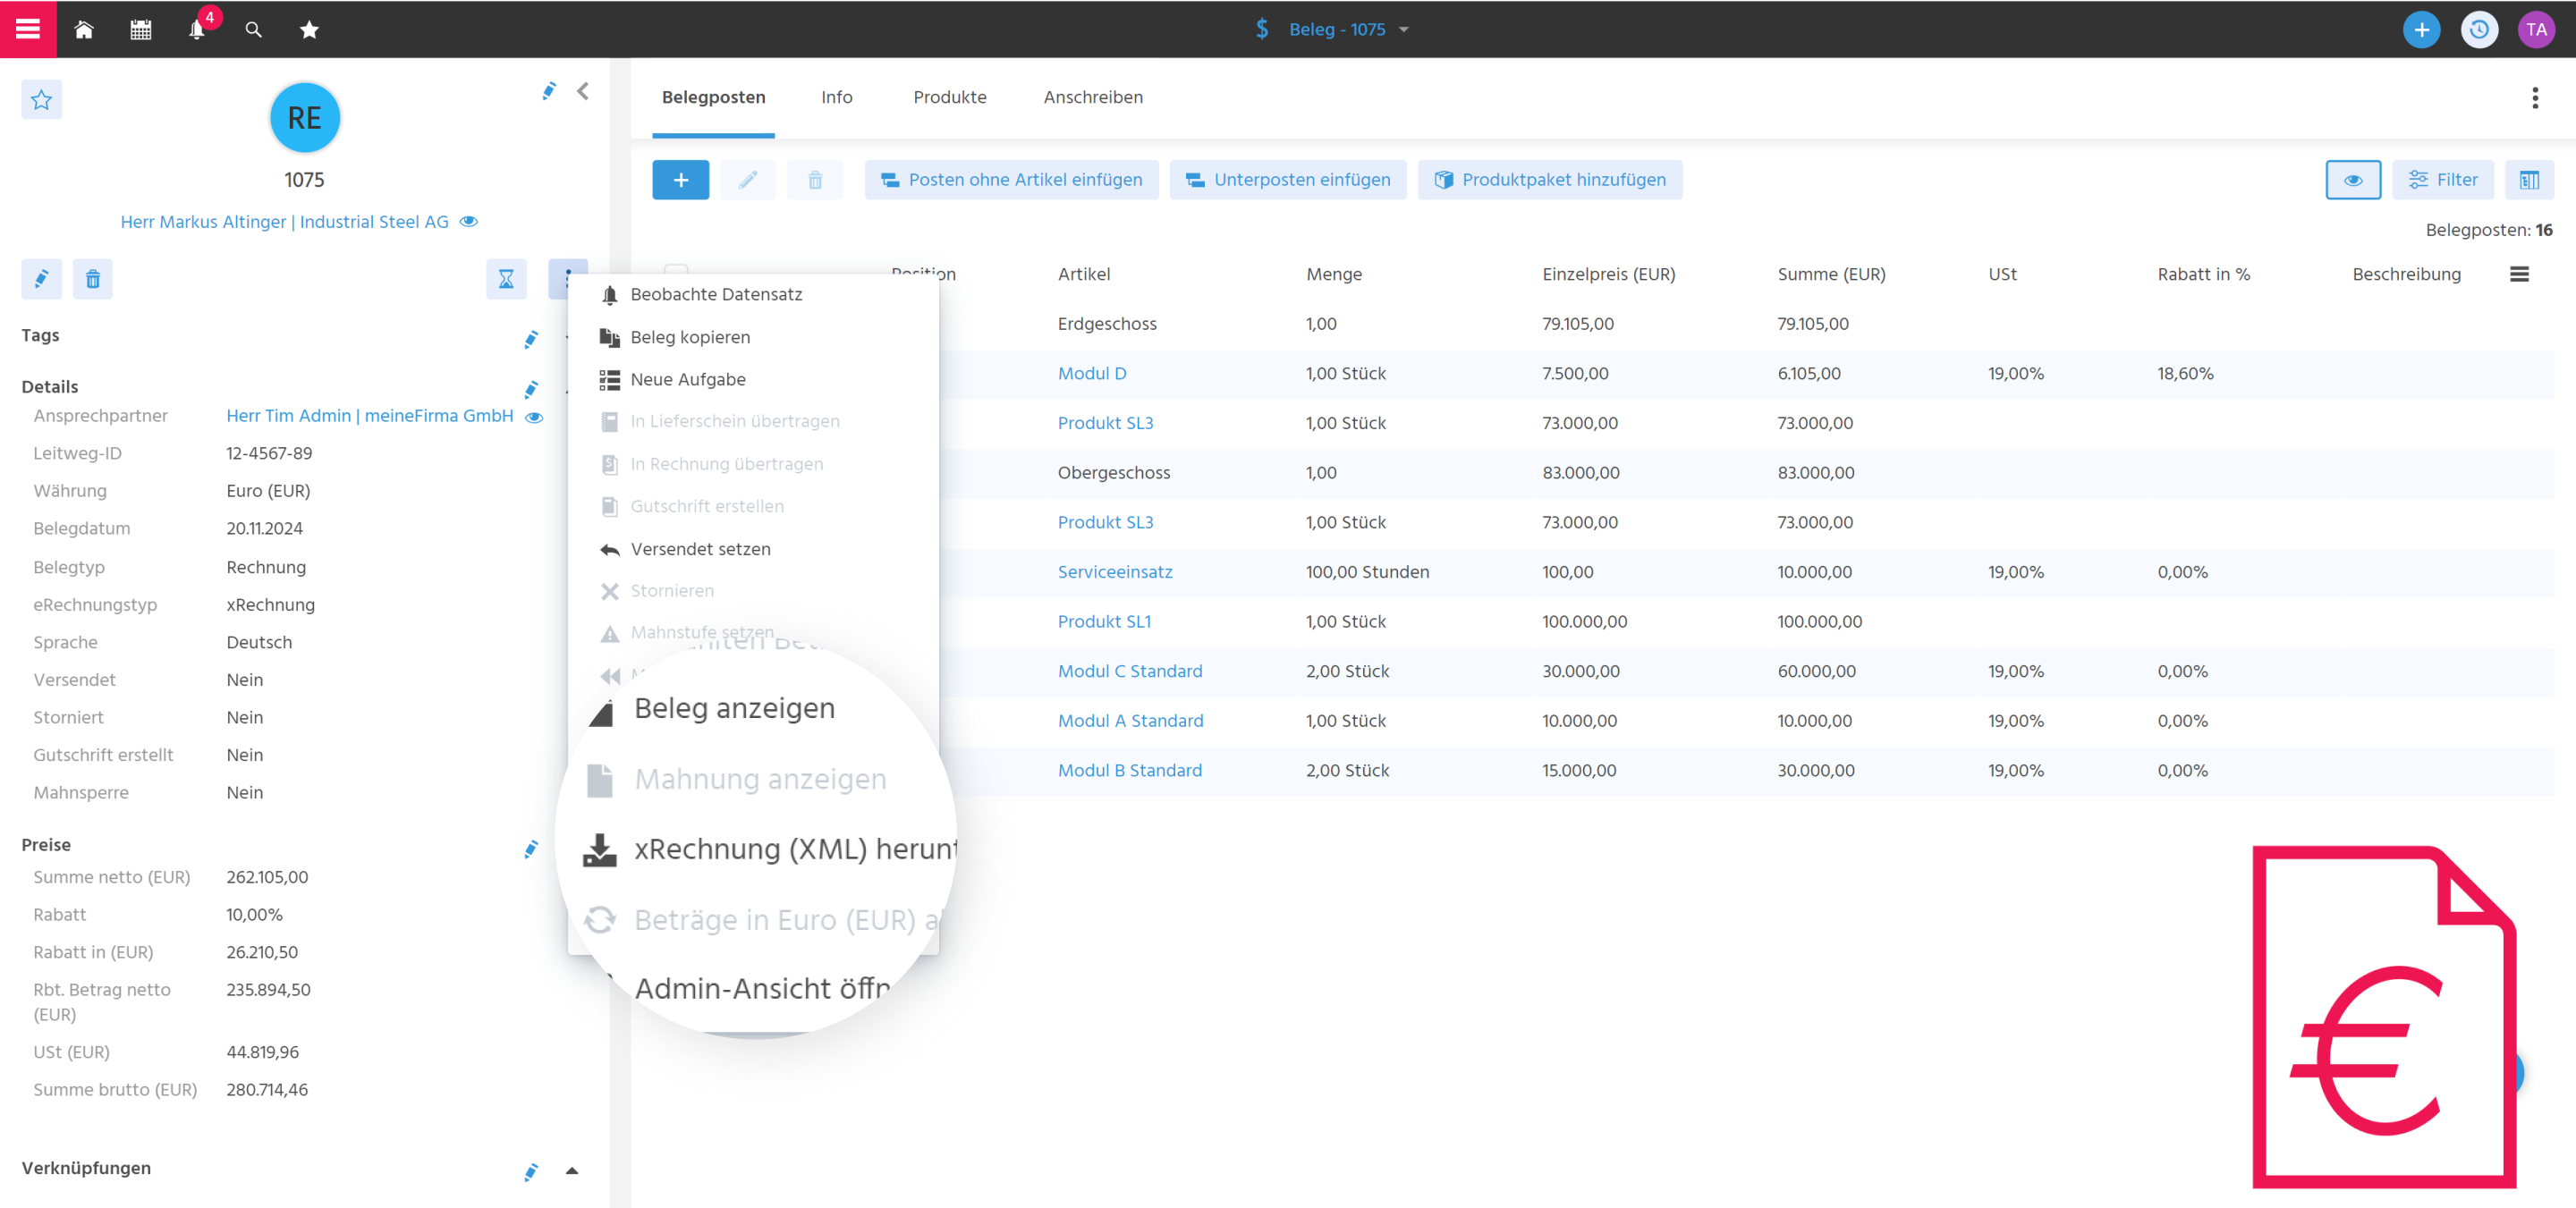Click the blue plus quick-create button

2421,30
